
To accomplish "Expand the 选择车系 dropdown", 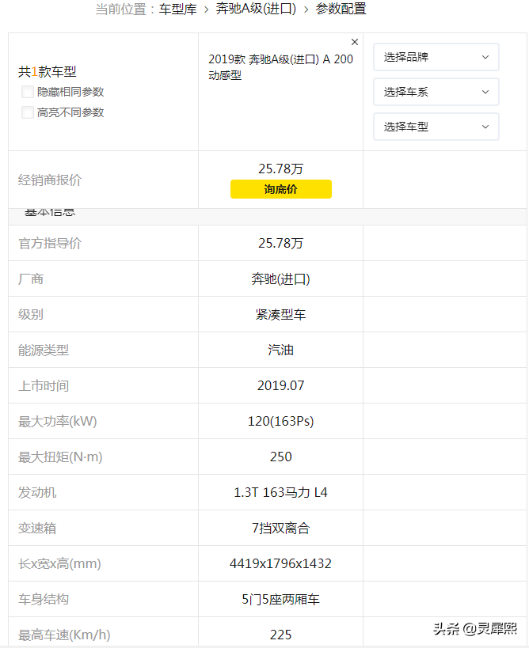I will [x=436, y=92].
